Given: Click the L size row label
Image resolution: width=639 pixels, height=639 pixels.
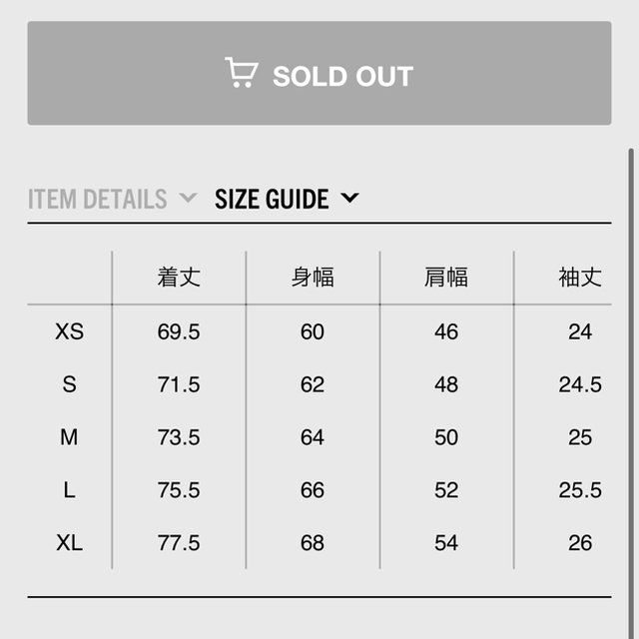Looking at the screenshot, I should [69, 490].
